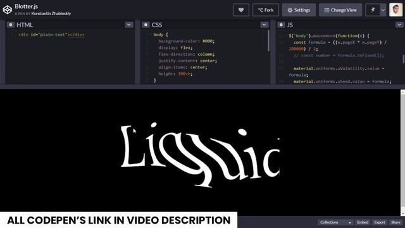Click the 'align-items: center' CSS line

(183, 68)
